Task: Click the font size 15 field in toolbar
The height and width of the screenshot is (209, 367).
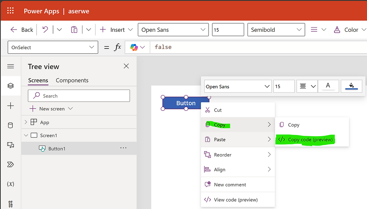Action: [x=228, y=29]
